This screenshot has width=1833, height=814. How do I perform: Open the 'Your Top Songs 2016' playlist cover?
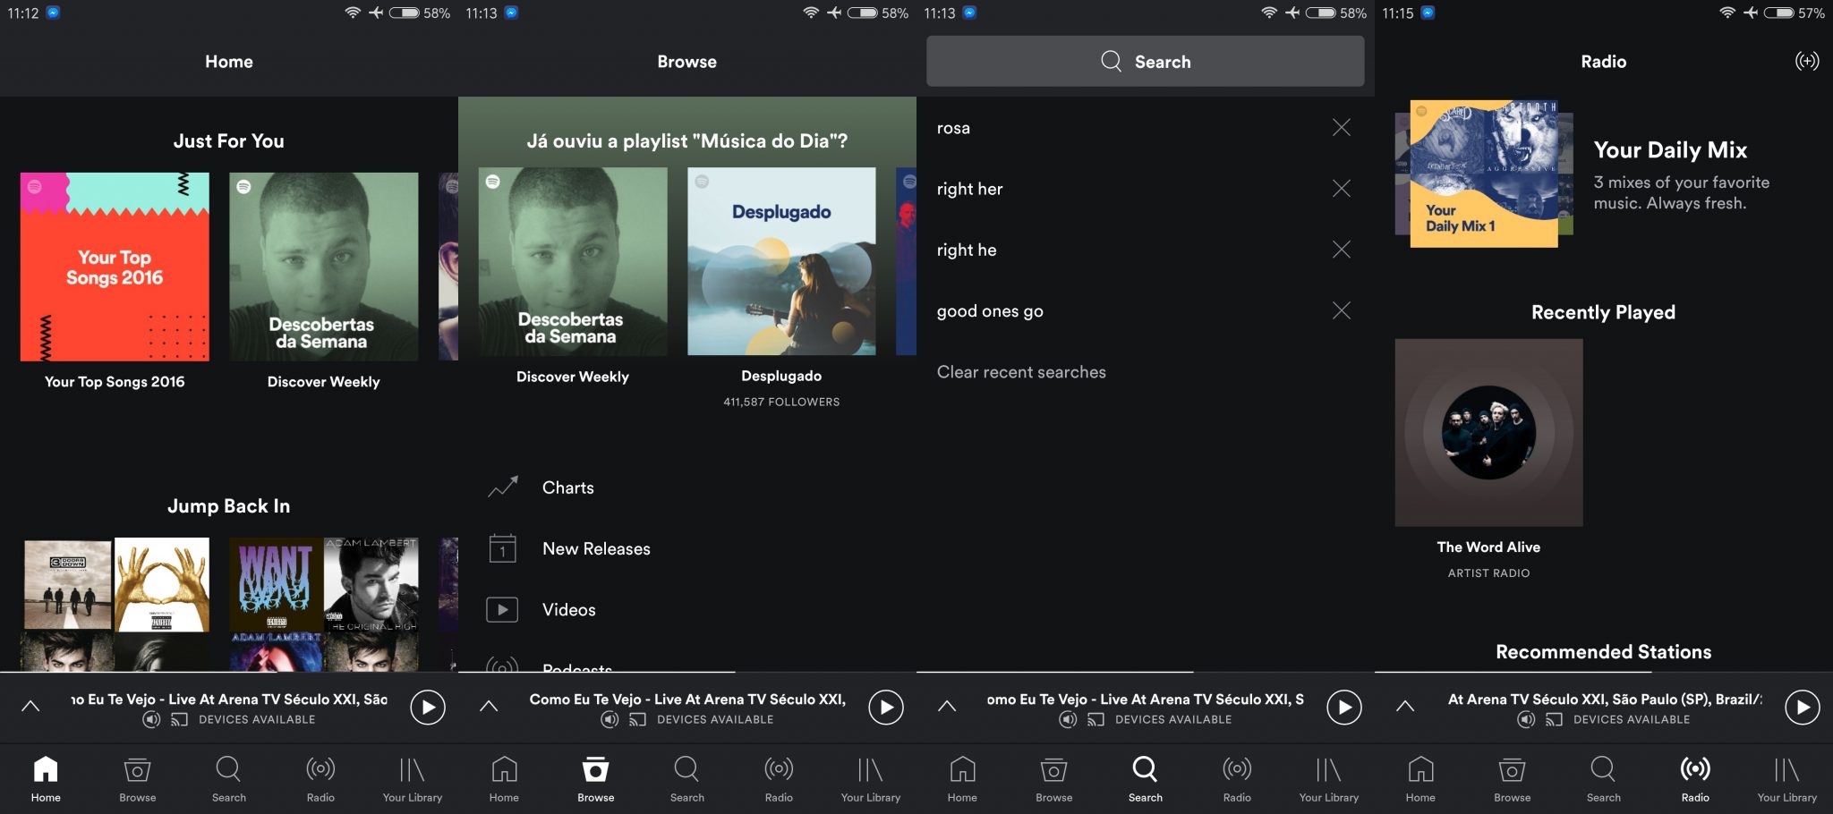pyautogui.click(x=115, y=267)
